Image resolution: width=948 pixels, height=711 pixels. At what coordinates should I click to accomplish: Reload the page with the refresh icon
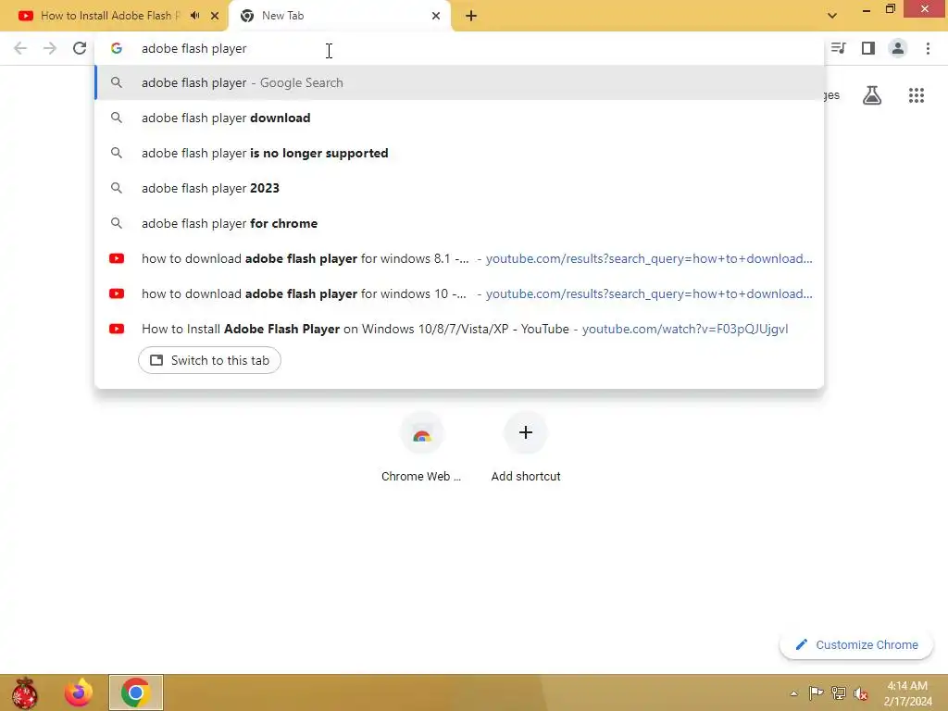80,48
